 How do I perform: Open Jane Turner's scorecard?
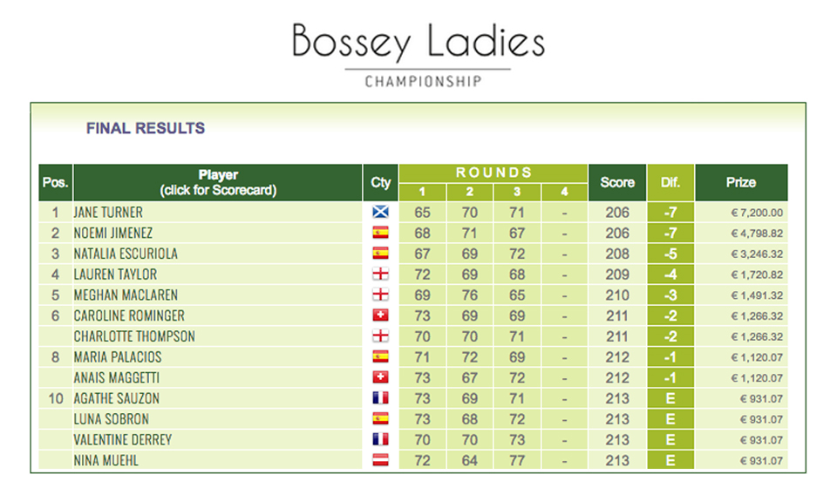[x=108, y=213]
